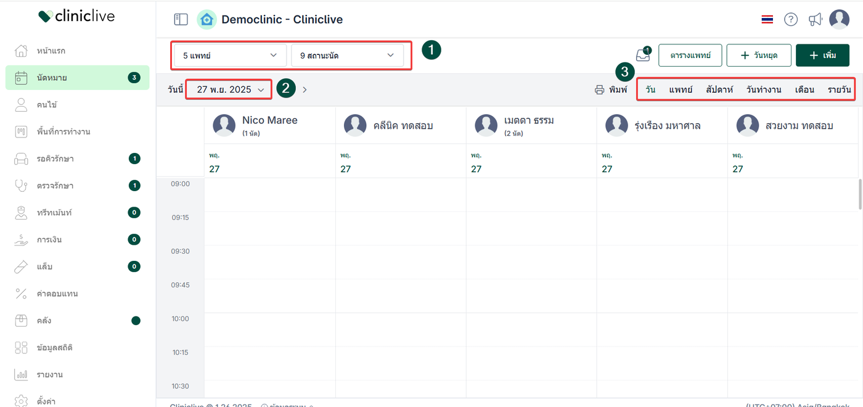Go to การเงิน finance menu item

tap(49, 239)
